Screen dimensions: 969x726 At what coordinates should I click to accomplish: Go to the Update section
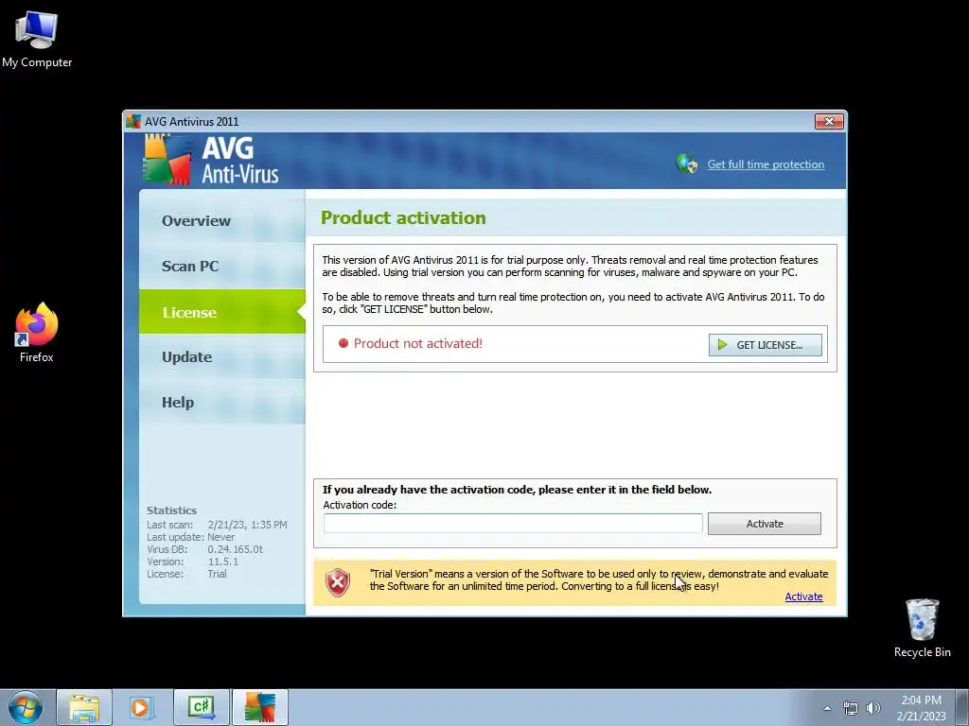pos(221,356)
